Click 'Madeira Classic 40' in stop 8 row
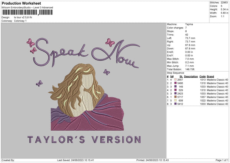 point(217,104)
